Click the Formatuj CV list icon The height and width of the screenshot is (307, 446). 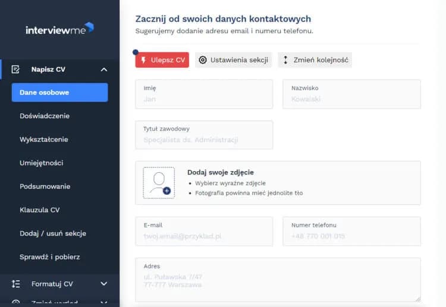click(x=16, y=284)
